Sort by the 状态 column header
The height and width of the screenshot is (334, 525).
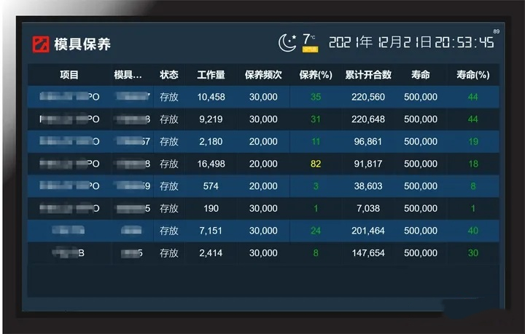tap(168, 75)
